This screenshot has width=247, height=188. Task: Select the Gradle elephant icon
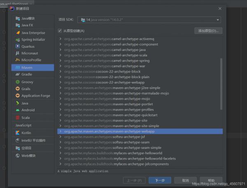[x=18, y=74]
